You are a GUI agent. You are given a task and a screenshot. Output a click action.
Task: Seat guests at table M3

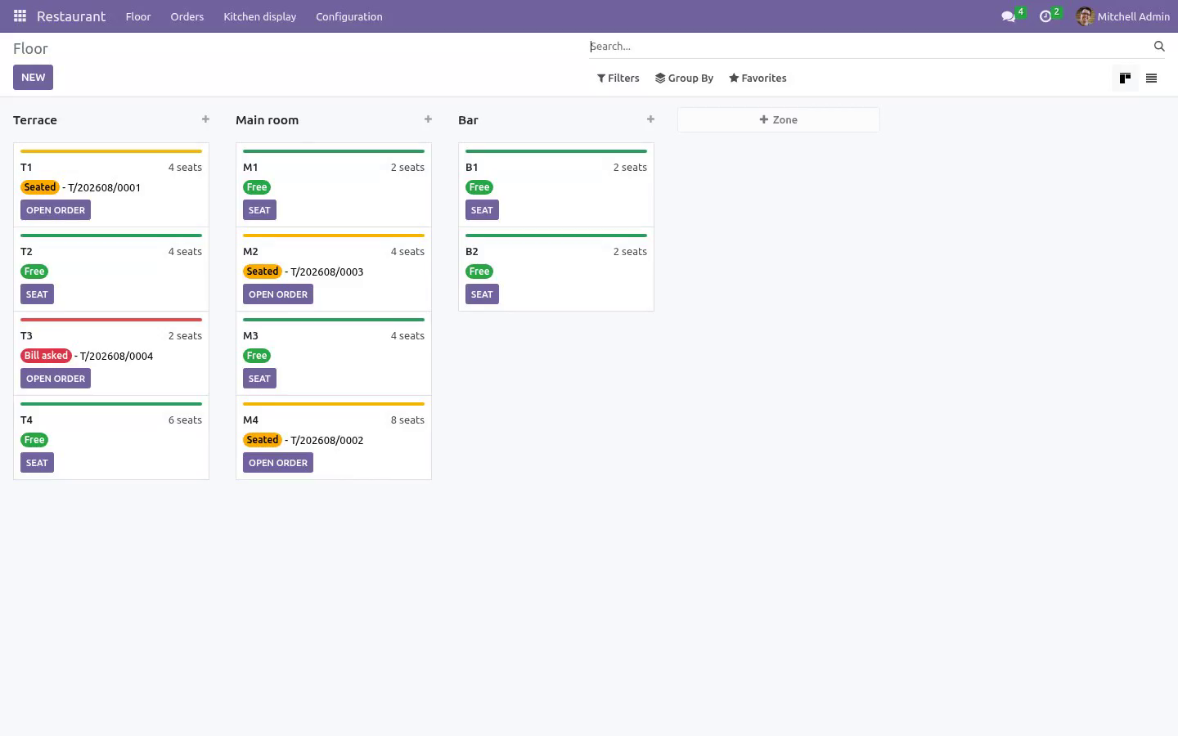pyautogui.click(x=259, y=379)
